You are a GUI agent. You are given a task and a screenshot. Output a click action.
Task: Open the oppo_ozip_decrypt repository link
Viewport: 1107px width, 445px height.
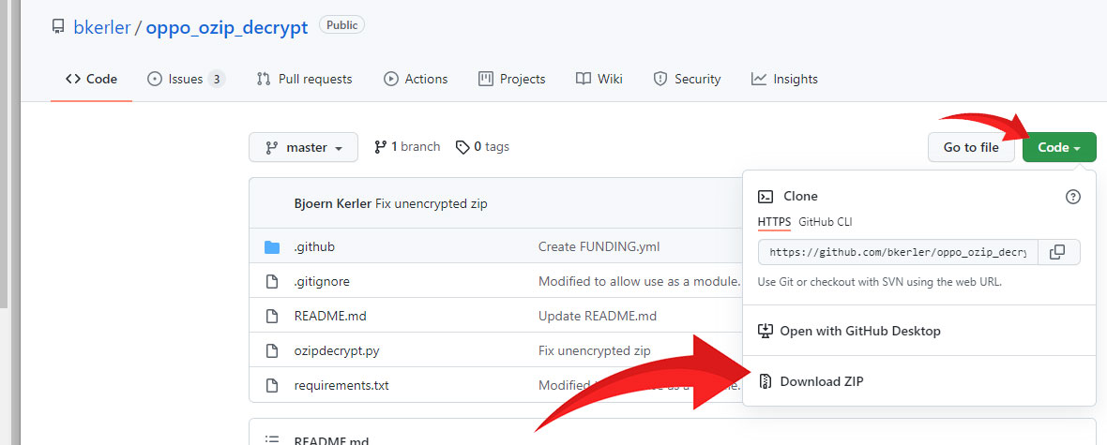click(x=227, y=27)
